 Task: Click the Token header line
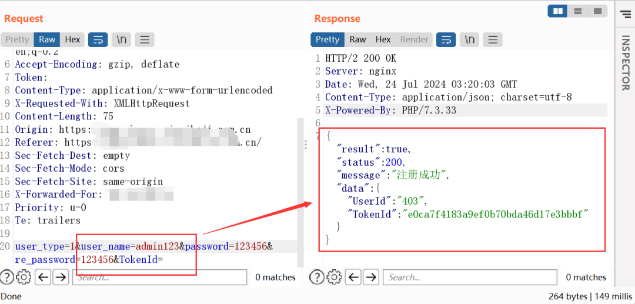[31, 77]
